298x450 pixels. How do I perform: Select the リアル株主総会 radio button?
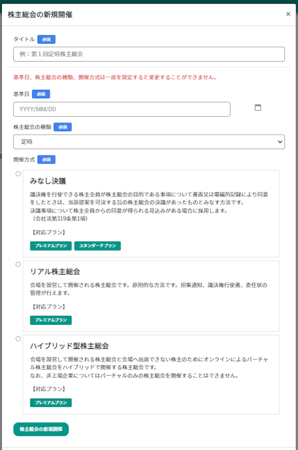[18, 264]
